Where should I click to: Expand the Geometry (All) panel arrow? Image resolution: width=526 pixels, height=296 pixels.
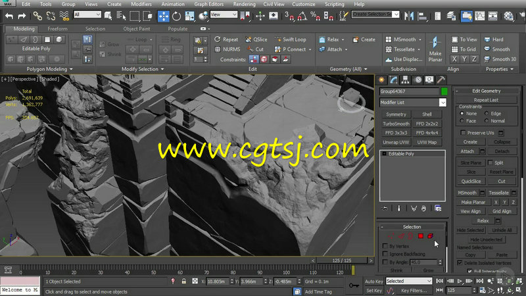tap(366, 69)
